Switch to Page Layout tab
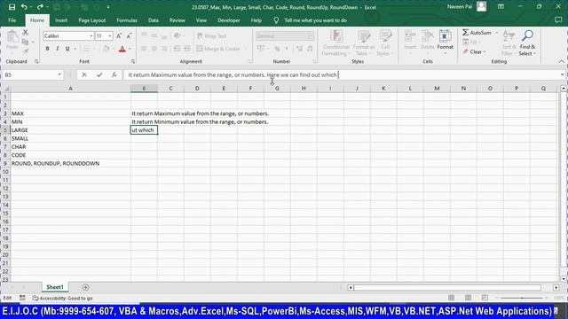Screen dimensions: 568x319 pos(91,20)
